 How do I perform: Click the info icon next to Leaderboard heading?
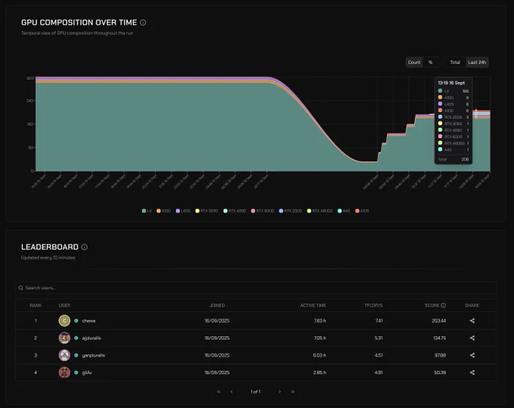85,247
